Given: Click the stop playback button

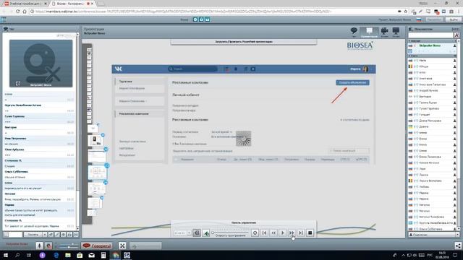Looking at the screenshot, I should (310, 233).
